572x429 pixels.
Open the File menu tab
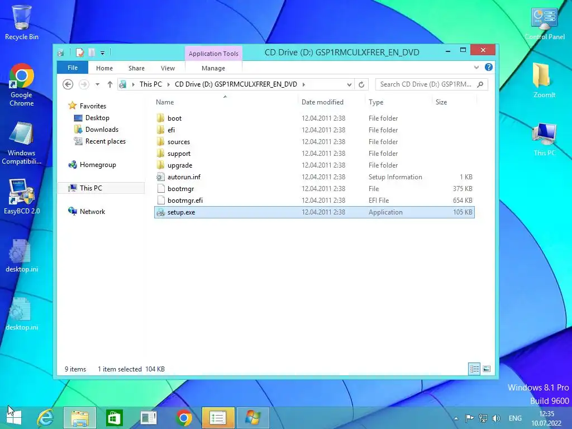click(x=73, y=68)
